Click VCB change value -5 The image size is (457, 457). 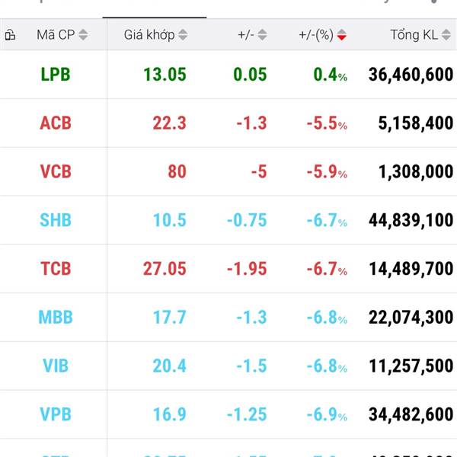point(259,171)
